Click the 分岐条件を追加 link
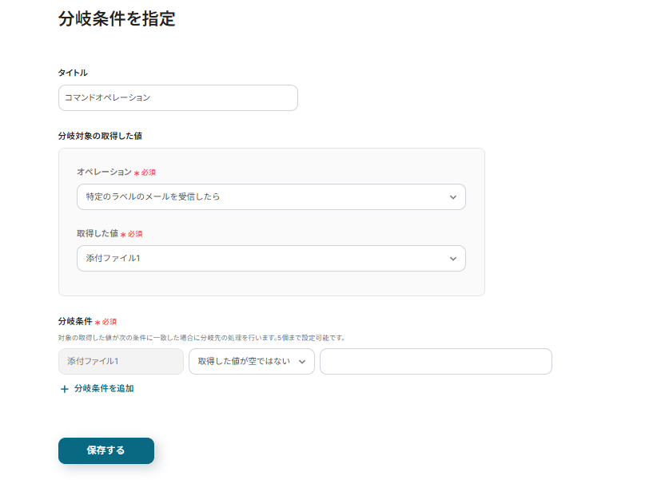The width and height of the screenshot is (665, 480). 104,388
